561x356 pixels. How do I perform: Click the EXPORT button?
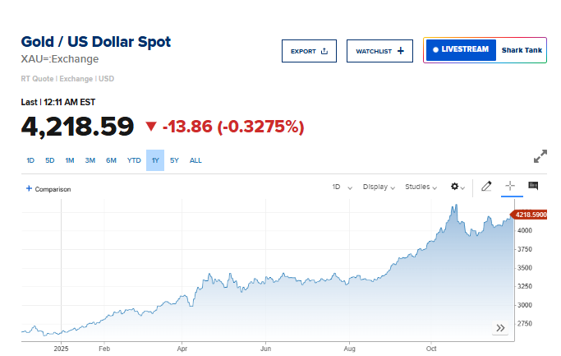pos(309,51)
